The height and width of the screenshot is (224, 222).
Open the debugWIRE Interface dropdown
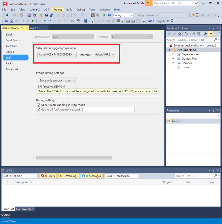[104, 55]
